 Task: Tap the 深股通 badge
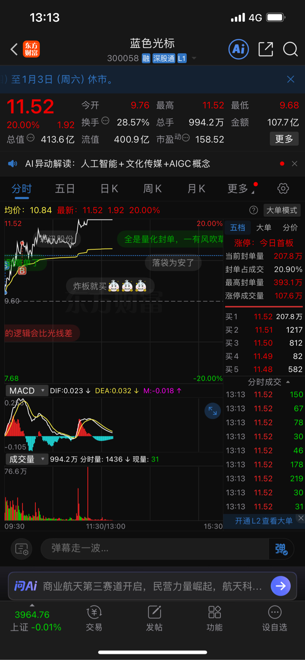click(164, 58)
